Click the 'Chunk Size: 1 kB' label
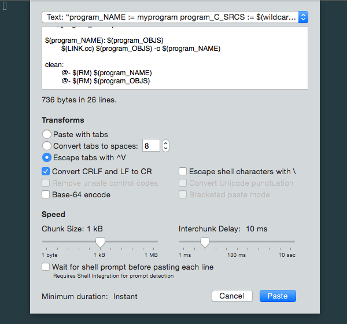This screenshot has height=324, width=347. click(72, 229)
